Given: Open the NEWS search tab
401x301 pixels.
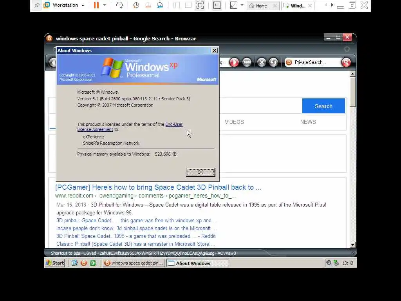Looking at the screenshot, I should (308, 122).
